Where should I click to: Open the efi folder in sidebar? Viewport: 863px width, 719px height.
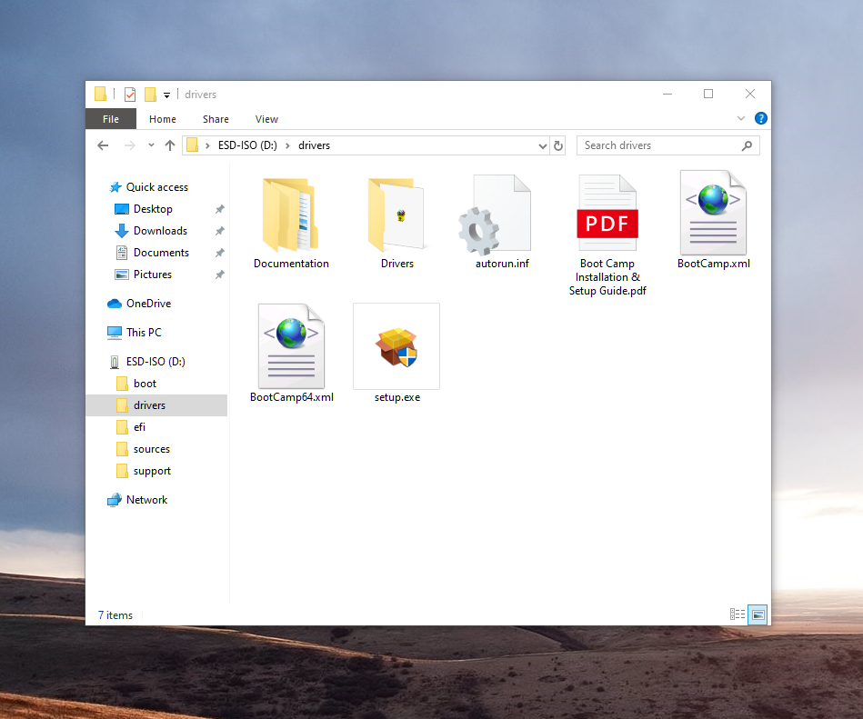point(139,427)
